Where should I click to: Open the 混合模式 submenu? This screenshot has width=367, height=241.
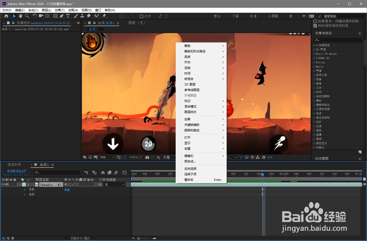tap(201, 106)
